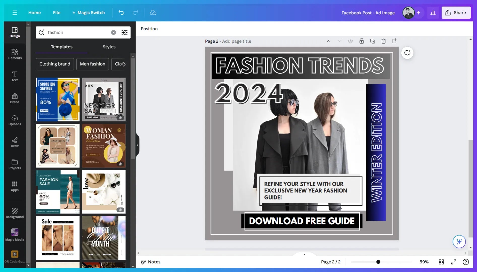Viewport: 477px width, 272px height.
Task: Hide page 2 with eye icon
Action: [x=350, y=41]
